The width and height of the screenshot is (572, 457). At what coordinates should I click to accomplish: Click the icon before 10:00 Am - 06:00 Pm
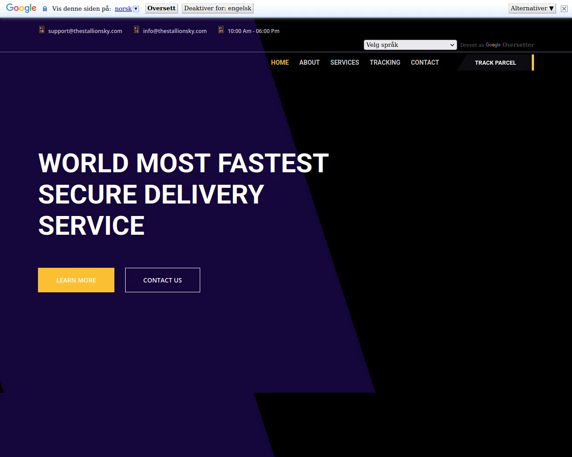click(x=221, y=30)
